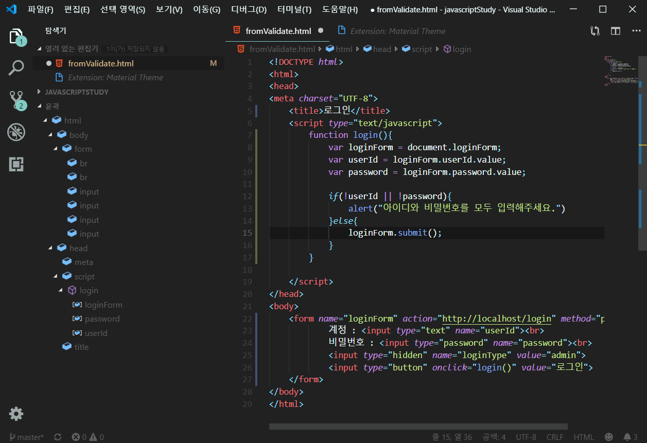This screenshot has width=647, height=443.
Task: Click the head breadcrumb segment
Action: pos(377,49)
